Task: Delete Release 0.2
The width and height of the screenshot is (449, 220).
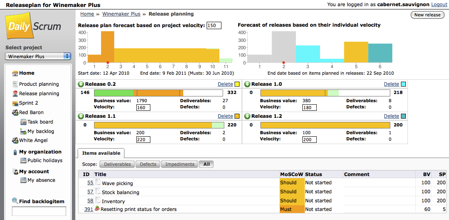Action: (226, 84)
